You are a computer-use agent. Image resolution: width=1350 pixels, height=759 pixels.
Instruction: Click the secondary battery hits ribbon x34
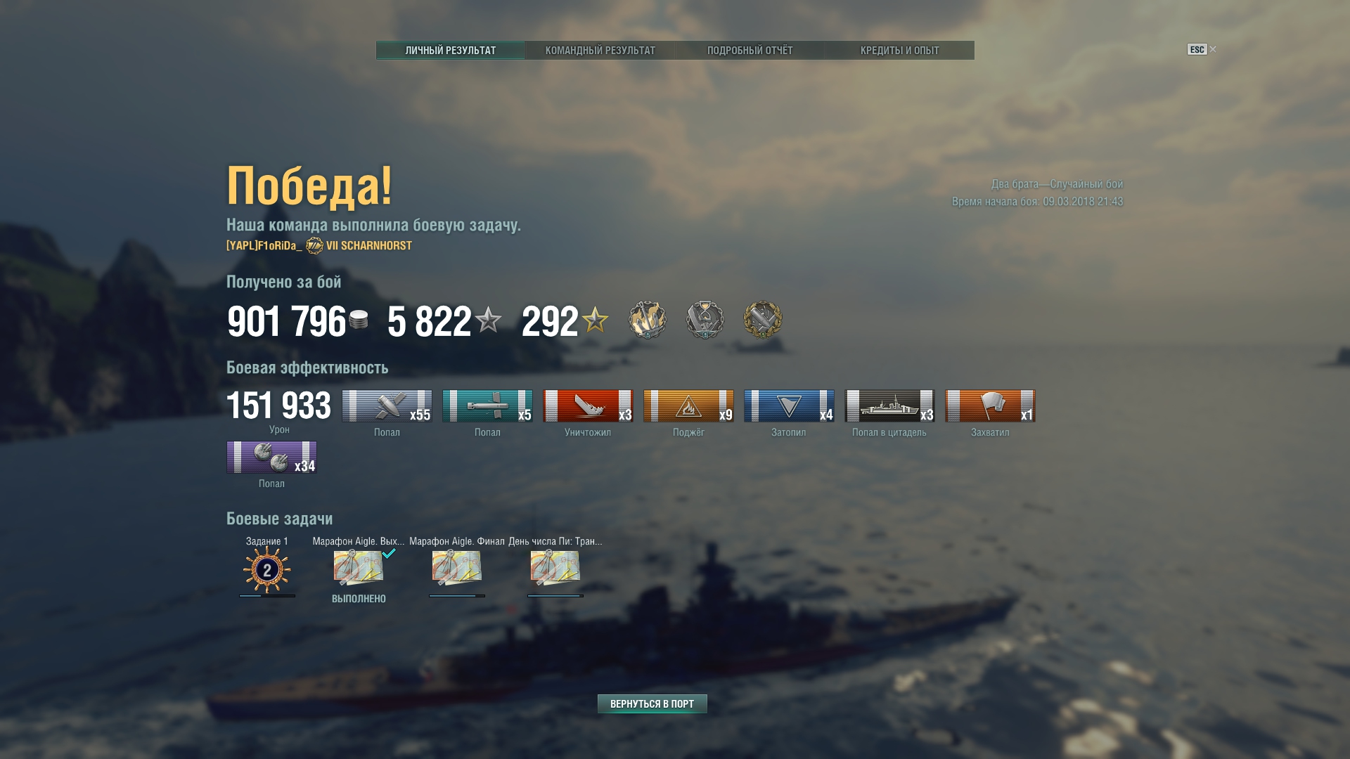click(271, 457)
